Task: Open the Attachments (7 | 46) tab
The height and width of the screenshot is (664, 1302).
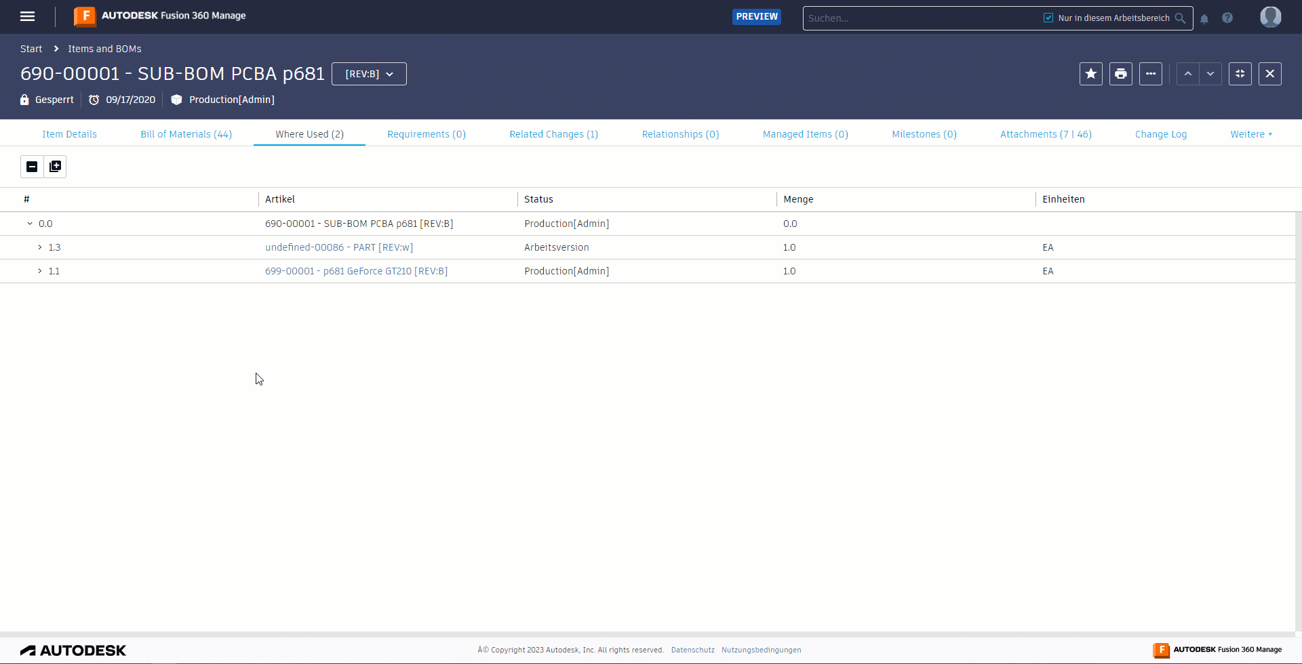Action: (x=1046, y=134)
